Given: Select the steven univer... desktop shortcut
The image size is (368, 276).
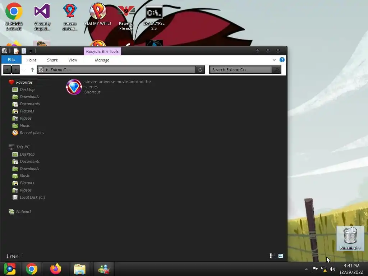Looking at the screenshot, I should click(70, 17).
